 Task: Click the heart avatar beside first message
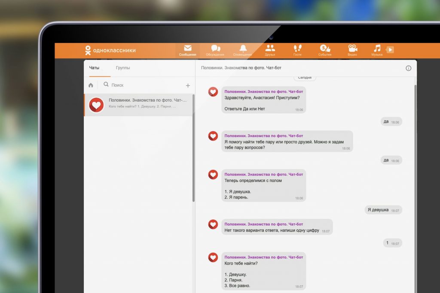(213, 91)
